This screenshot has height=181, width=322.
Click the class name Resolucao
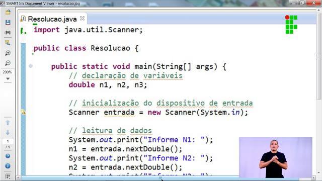point(110,48)
